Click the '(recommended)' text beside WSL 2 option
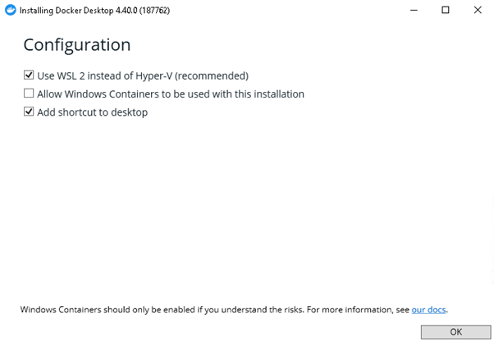The width and height of the screenshot is (494, 342). (212, 76)
